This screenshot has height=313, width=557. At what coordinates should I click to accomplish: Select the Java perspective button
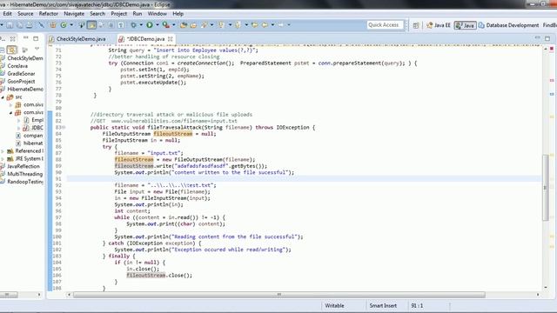(x=465, y=25)
